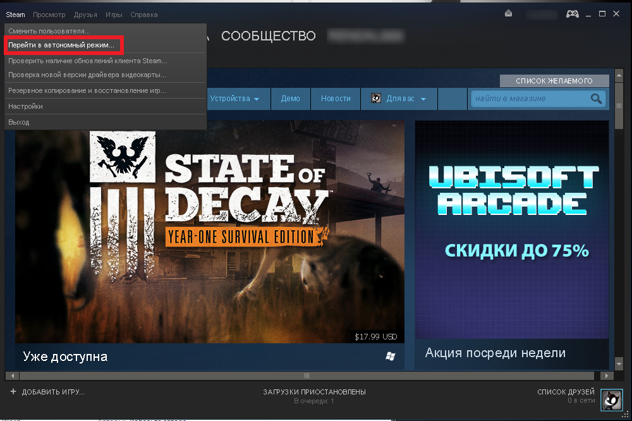Click the Уже доступна caption

tap(65, 357)
